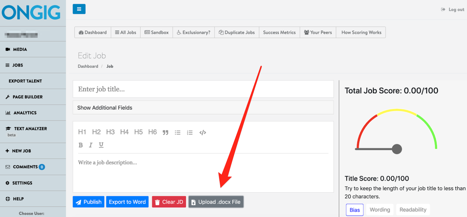Focus the job title input field
Screen dimensions: 467x217
click(203, 89)
